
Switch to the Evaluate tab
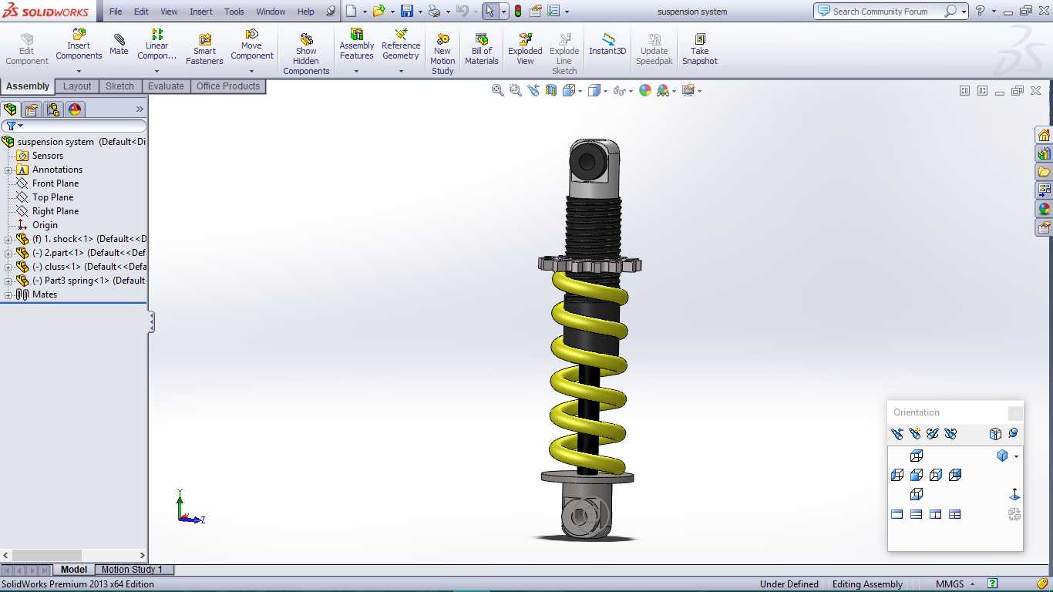166,86
